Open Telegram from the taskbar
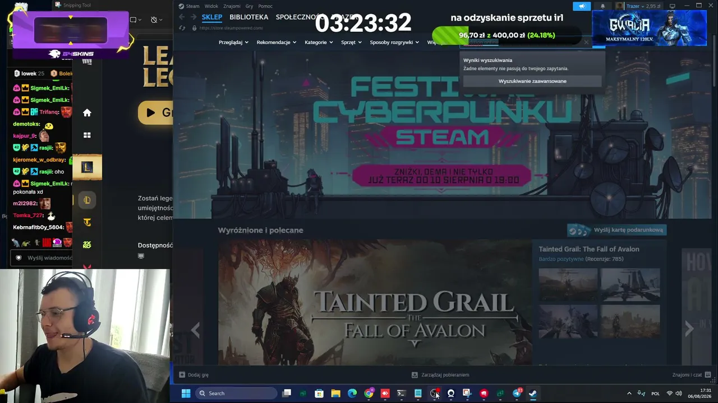Viewport: 718px width, 403px height. [517, 393]
